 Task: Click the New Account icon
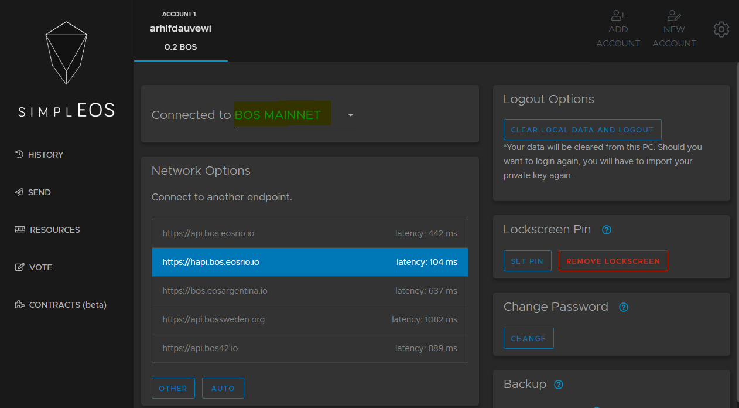tap(674, 16)
